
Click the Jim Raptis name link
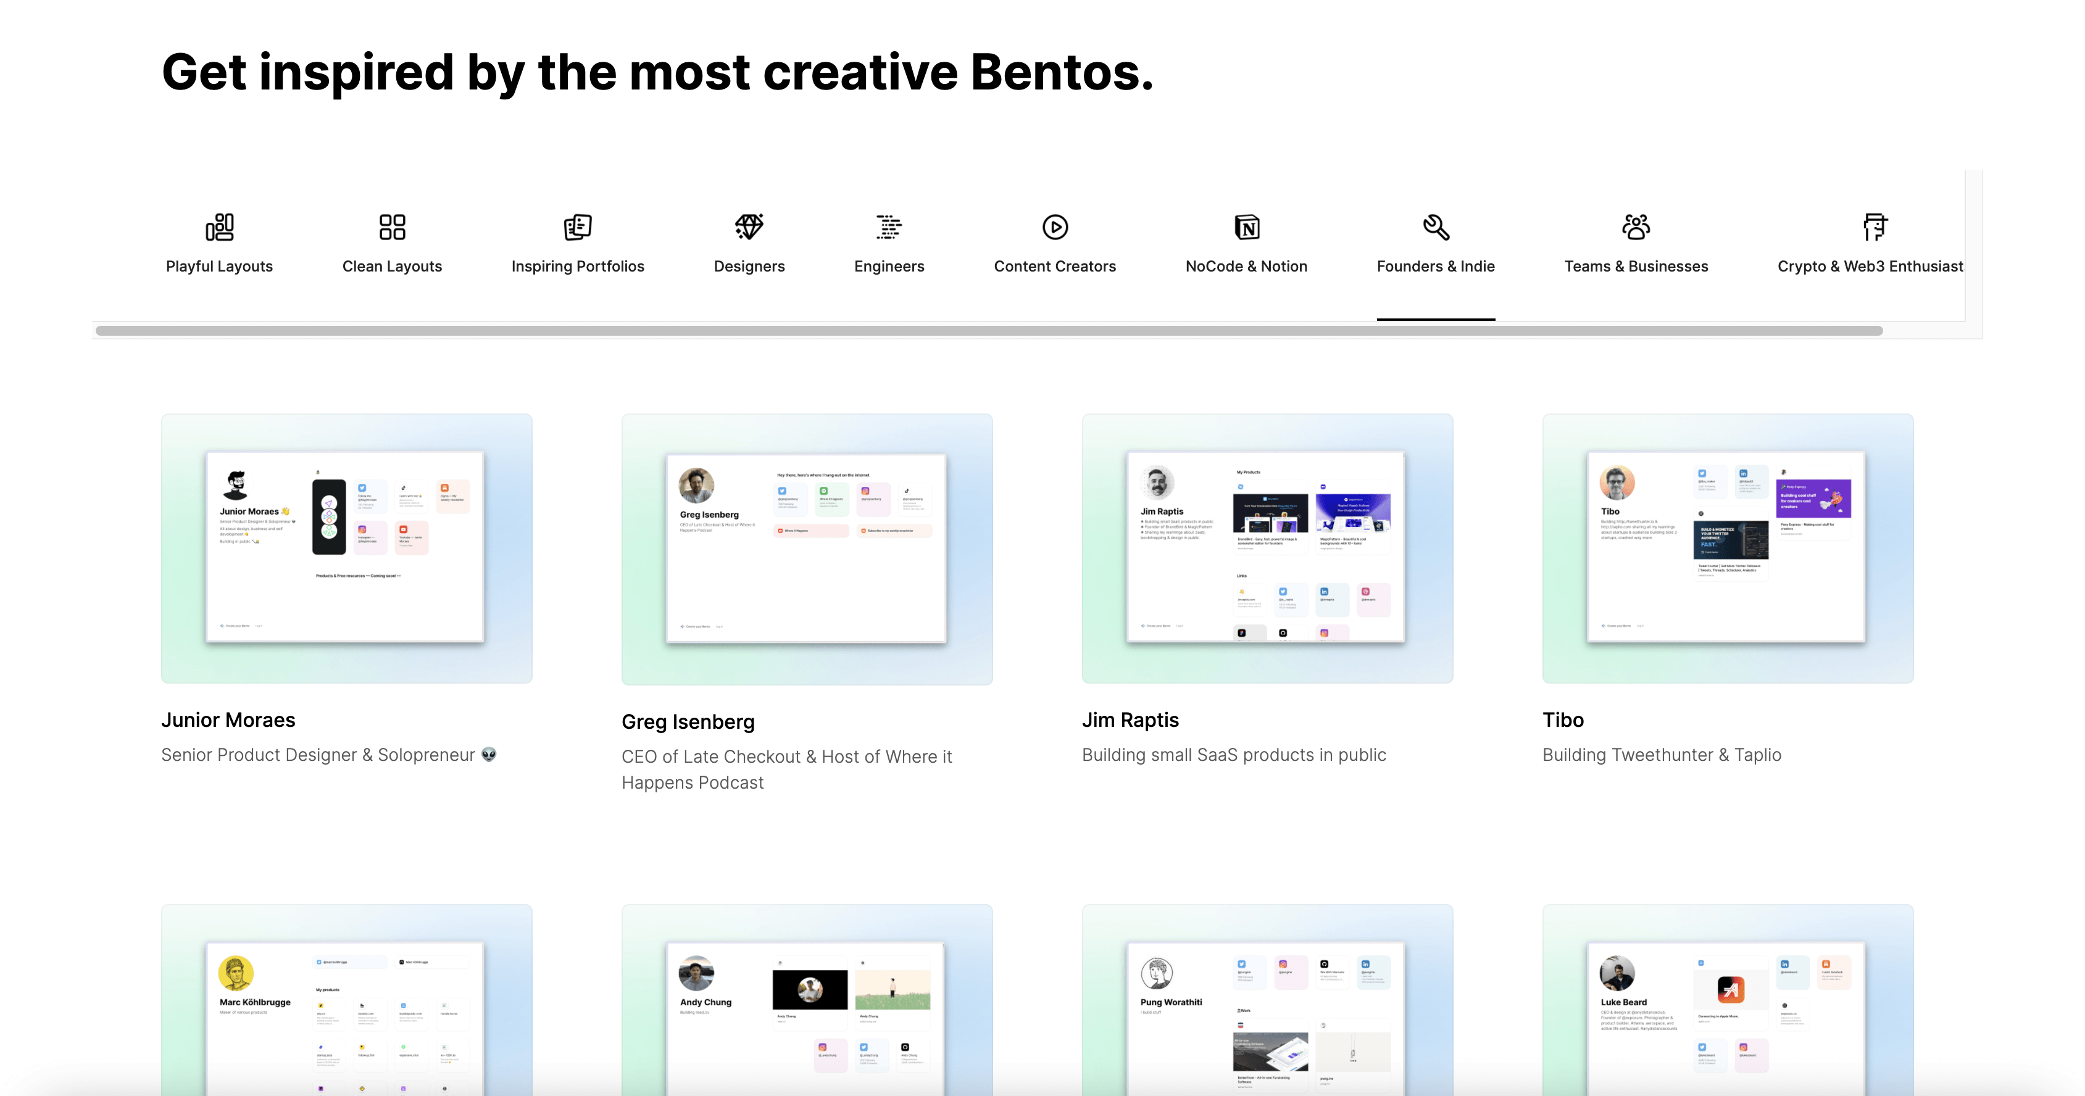pyautogui.click(x=1130, y=720)
